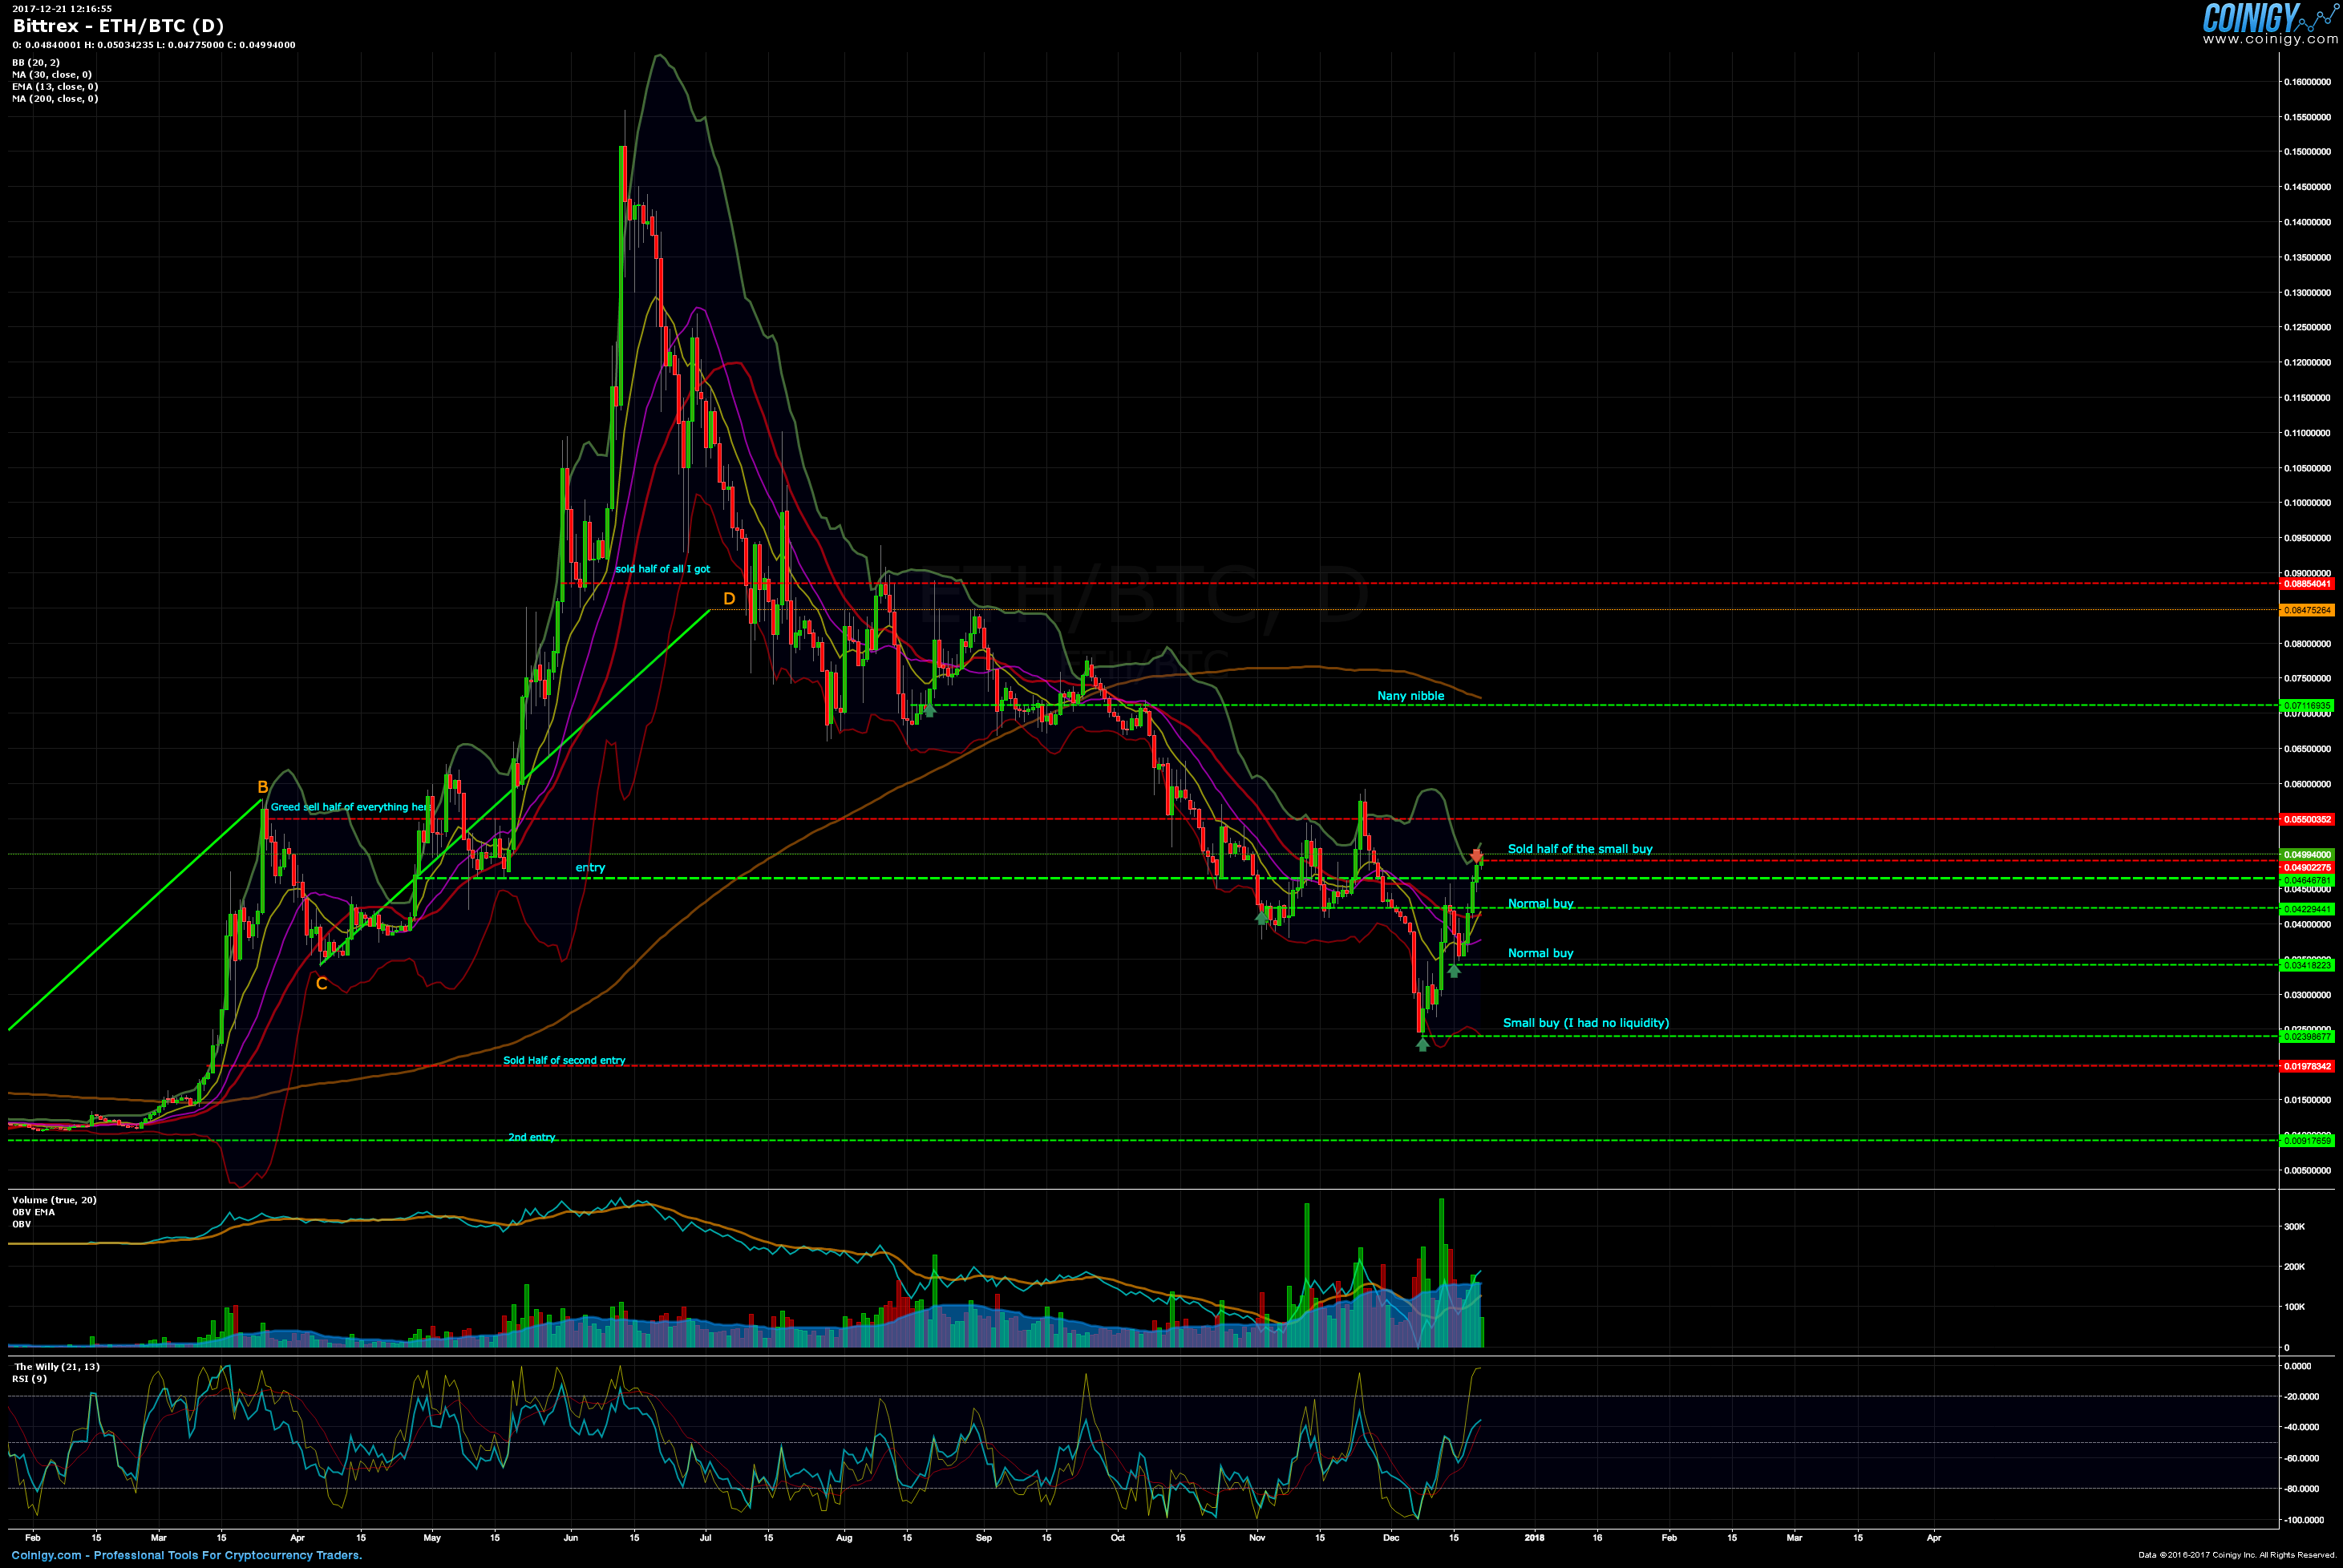
Task: Click 'Sold half of the small buy' note
Action: coord(1580,849)
